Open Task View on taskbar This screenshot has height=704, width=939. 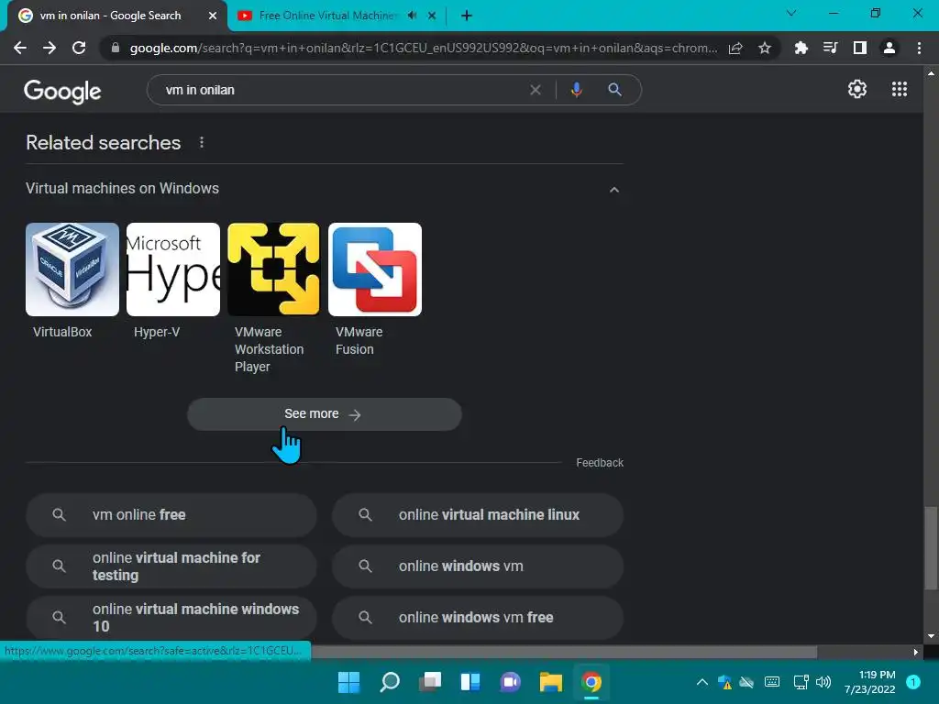[430, 682]
